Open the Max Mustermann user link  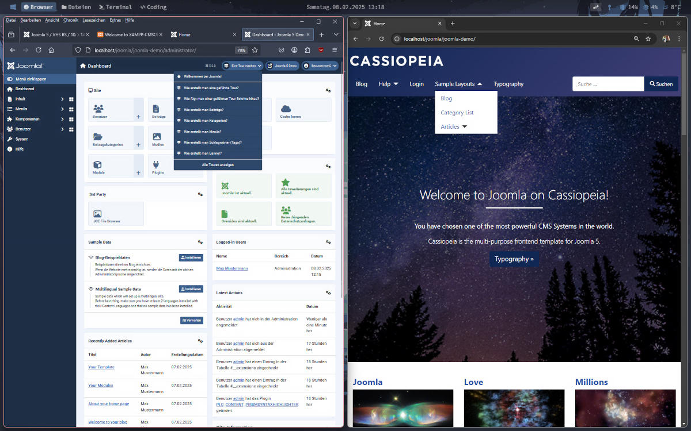click(232, 268)
